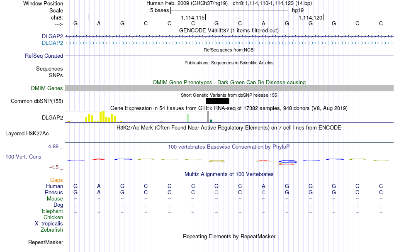
Task: Click the OMIM Genes track label
Action: click(47, 88)
